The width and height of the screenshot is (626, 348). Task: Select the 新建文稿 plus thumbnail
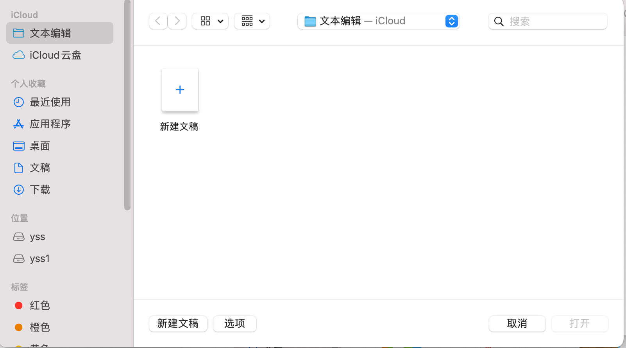point(180,90)
